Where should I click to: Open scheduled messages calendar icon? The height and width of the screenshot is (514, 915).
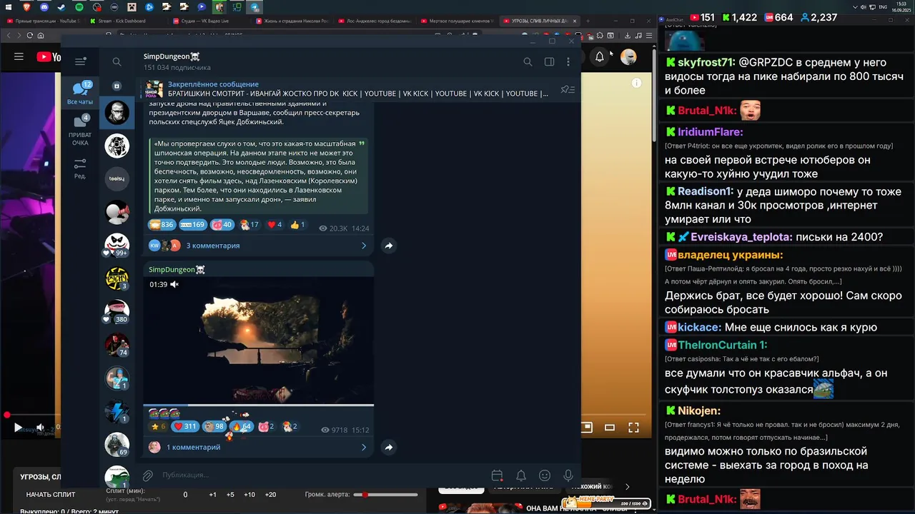pyautogui.click(x=497, y=475)
